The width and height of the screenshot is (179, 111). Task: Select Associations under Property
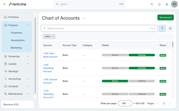coord(18,40)
